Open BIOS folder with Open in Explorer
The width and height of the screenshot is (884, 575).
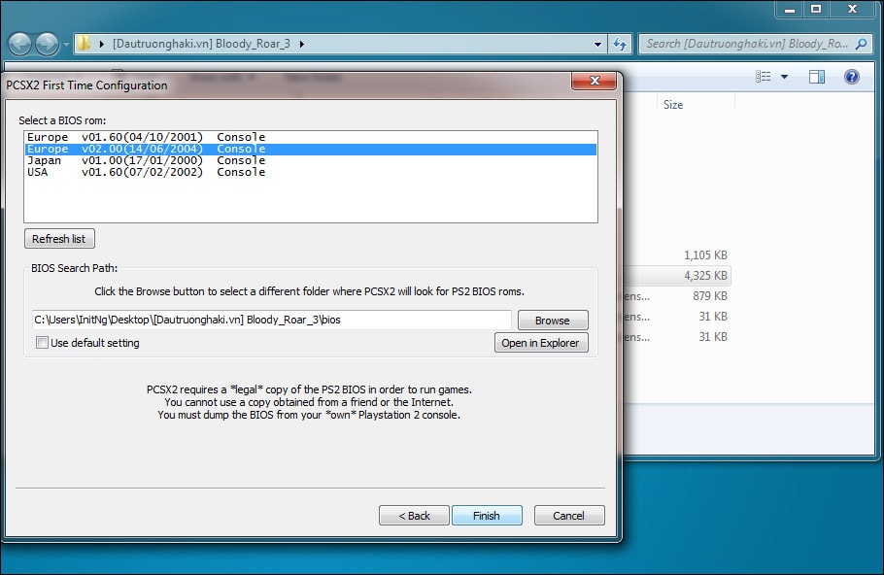541,343
